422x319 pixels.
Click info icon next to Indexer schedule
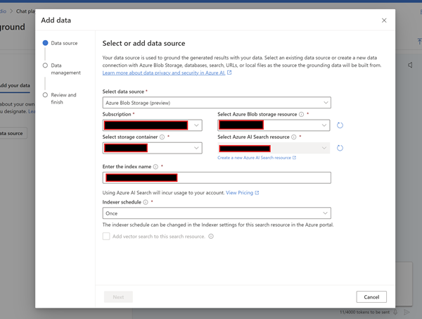tap(146, 202)
